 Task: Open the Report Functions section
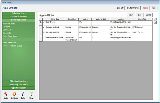click(19, 88)
